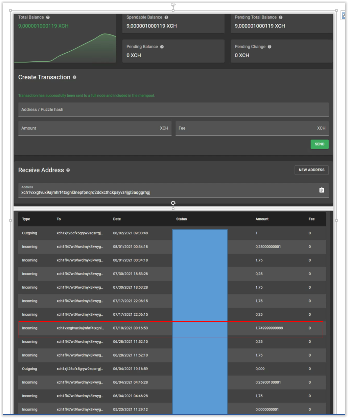
Task: Click address xch1vxxgtvux9ajmhrf4txgnl... in the table
Action: [80, 328]
